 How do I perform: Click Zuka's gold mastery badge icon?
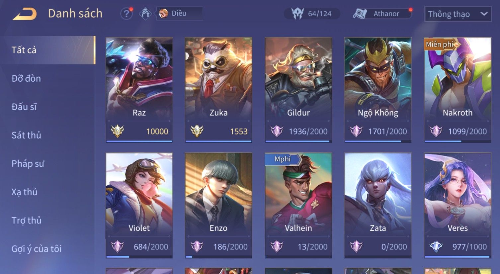197,131
